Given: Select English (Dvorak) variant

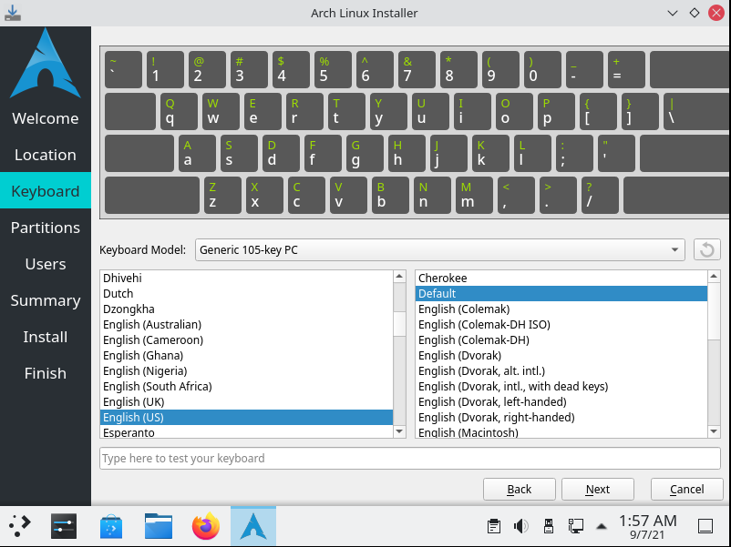Looking at the screenshot, I should point(561,355).
